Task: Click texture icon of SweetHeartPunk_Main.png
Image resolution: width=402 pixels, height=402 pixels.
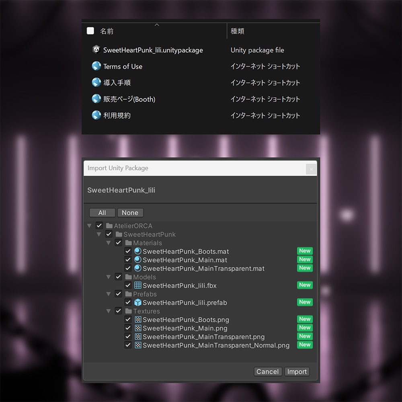Action: coord(138,328)
